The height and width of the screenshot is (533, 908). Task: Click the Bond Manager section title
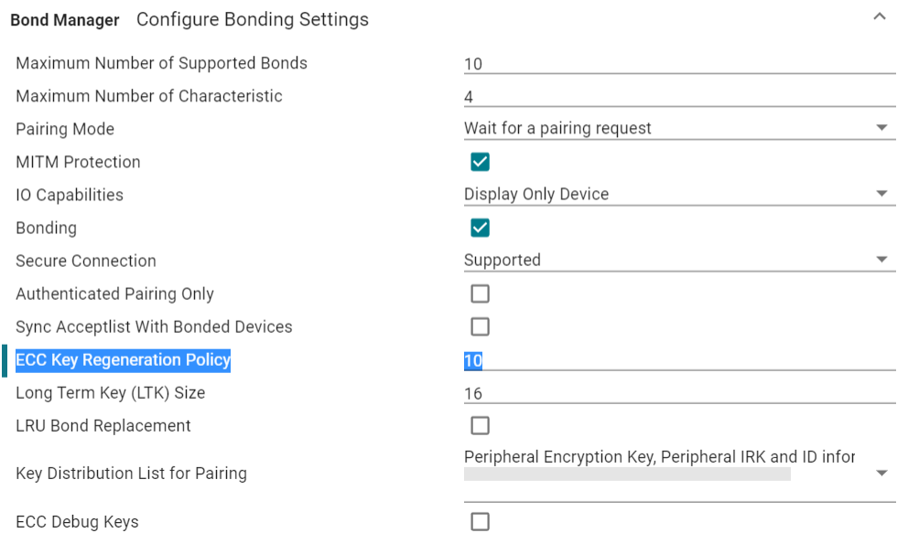[65, 19]
